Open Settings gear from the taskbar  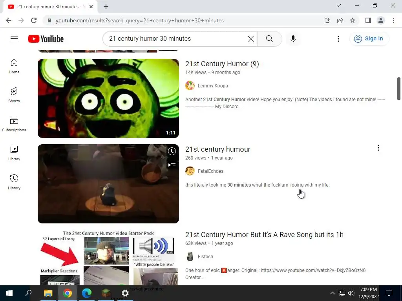[125, 293]
